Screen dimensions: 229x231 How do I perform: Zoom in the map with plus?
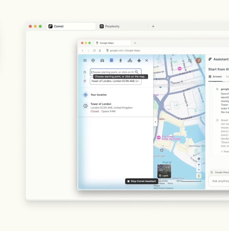199,164
